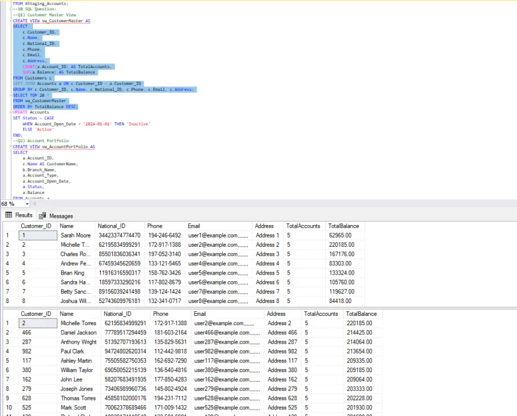Select the 'Ashley Martin' name cell
Image resolution: width=517 pixels, height=416 pixels.
click(79, 361)
